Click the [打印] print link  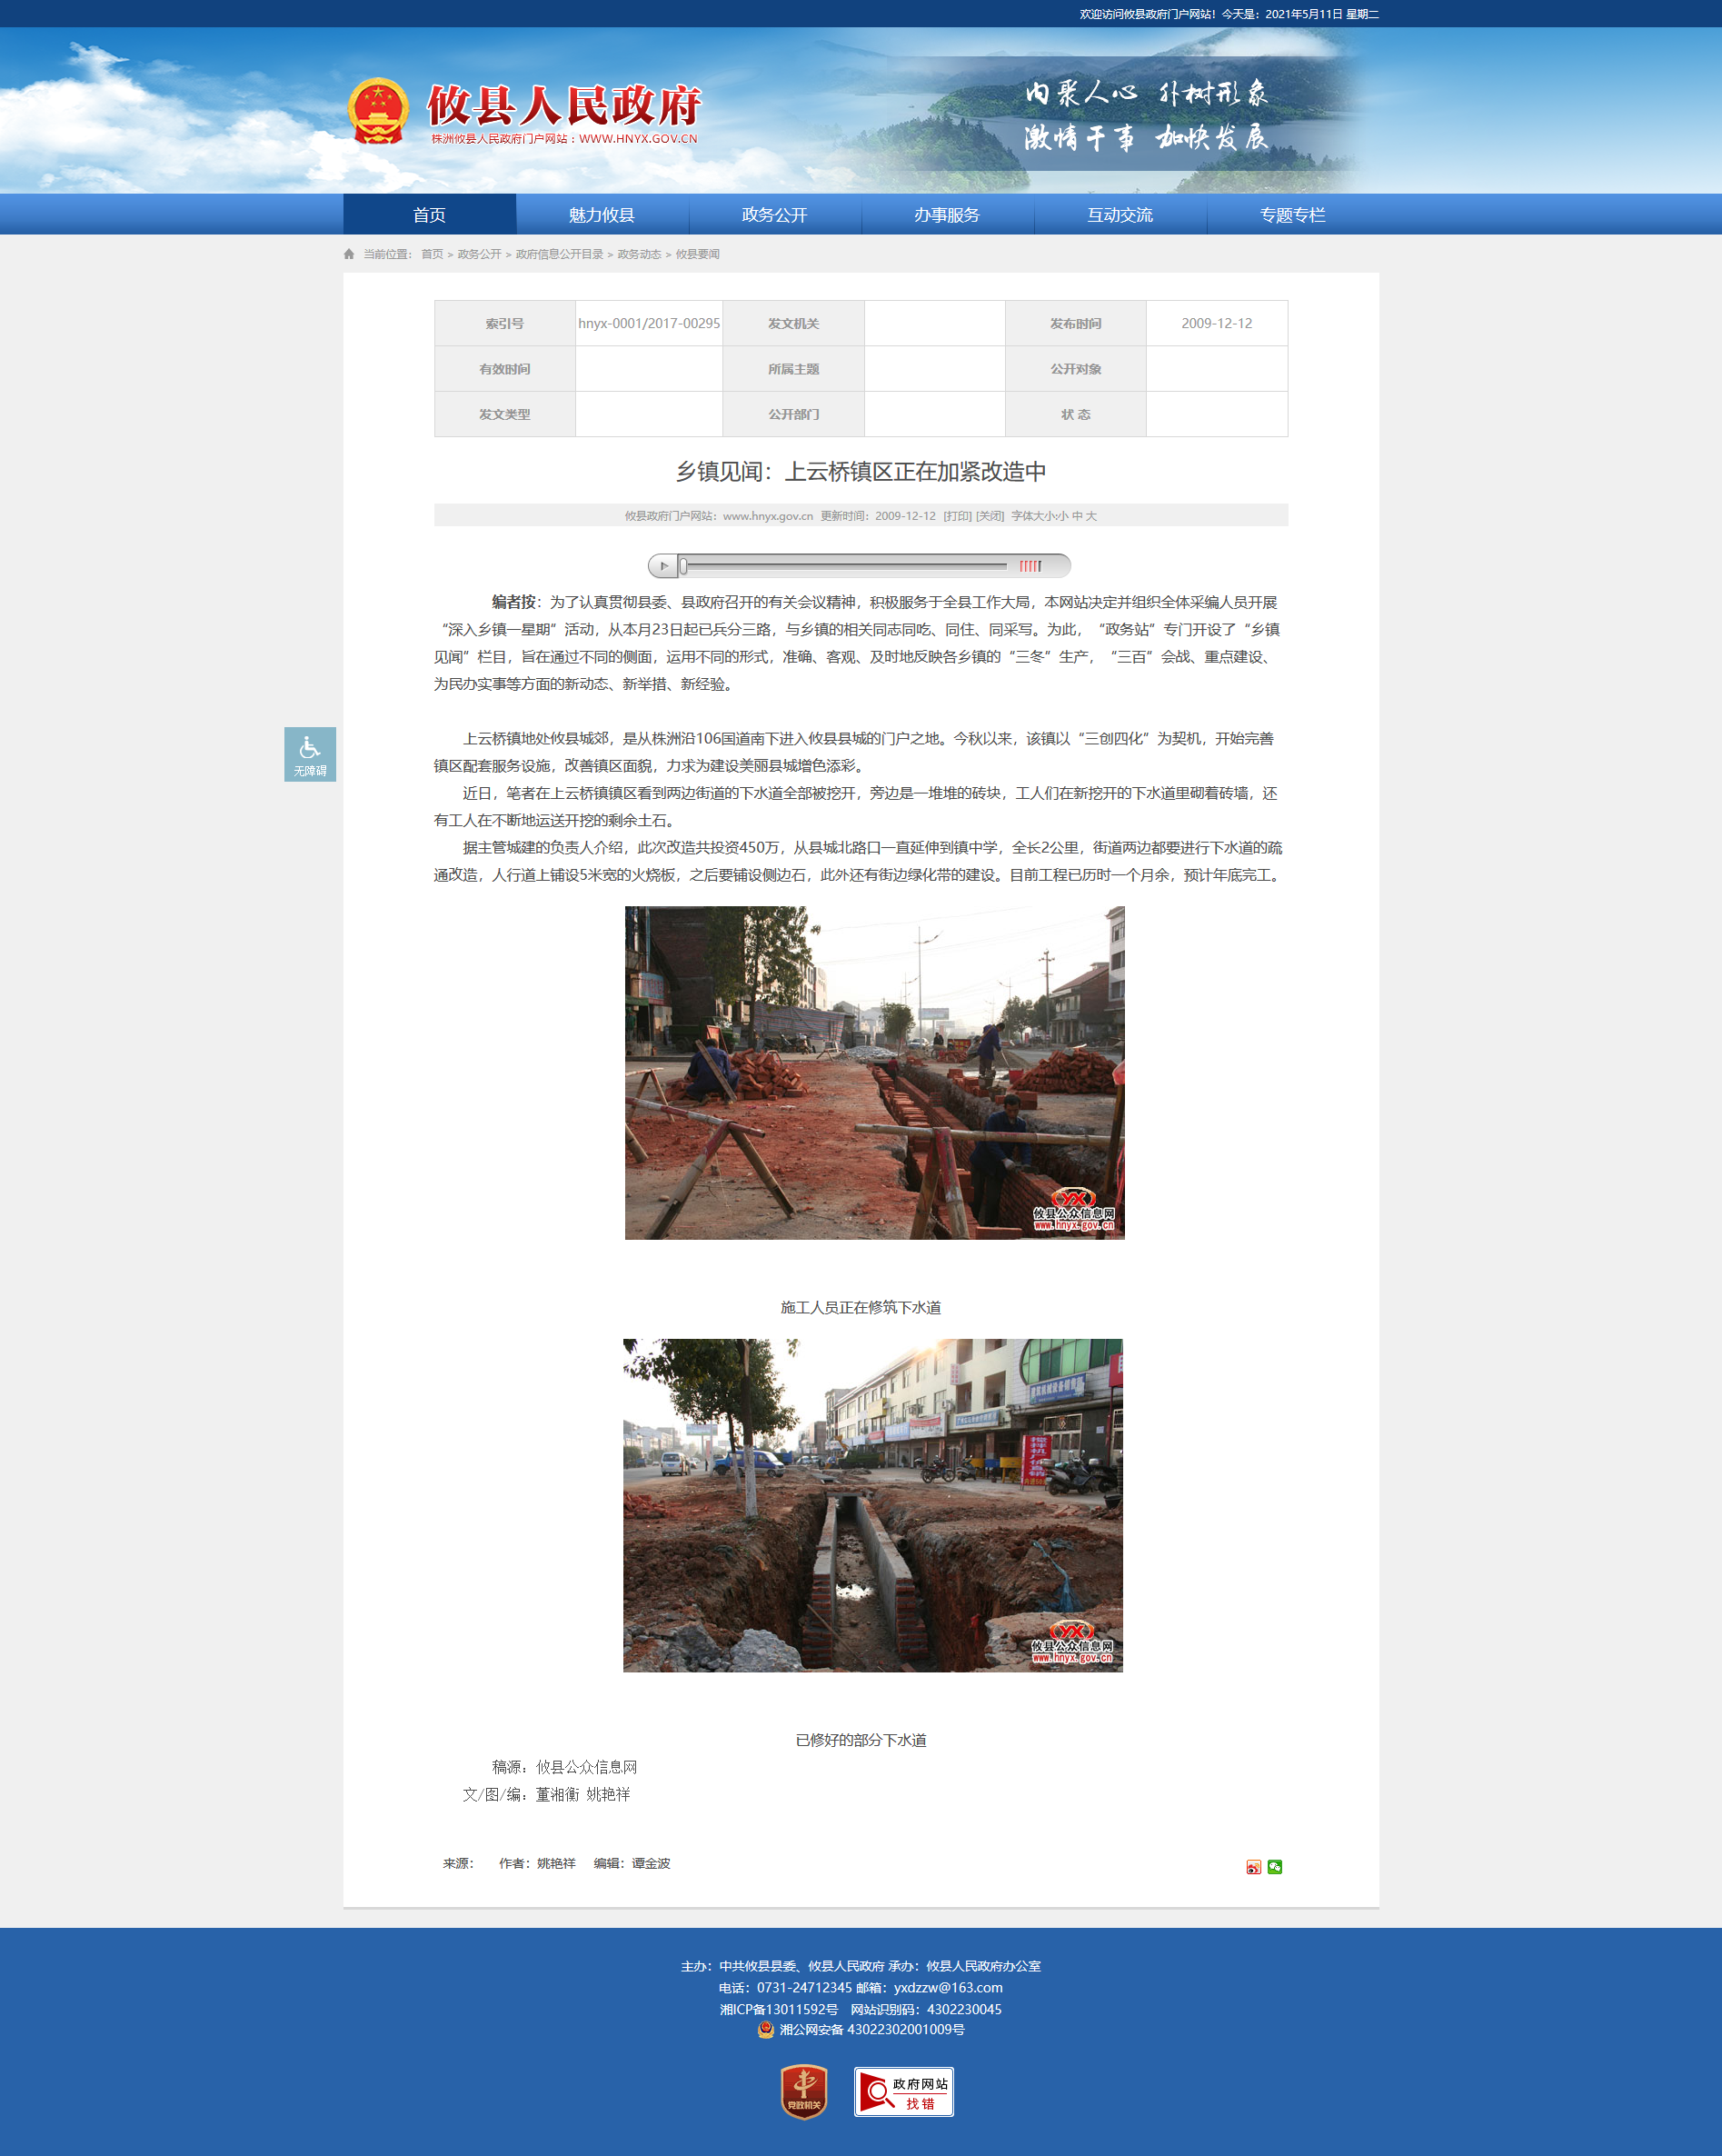(957, 516)
